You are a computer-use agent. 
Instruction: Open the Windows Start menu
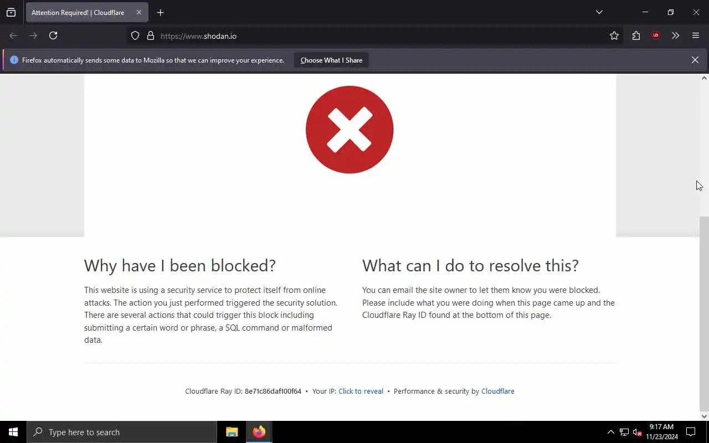[13, 432]
